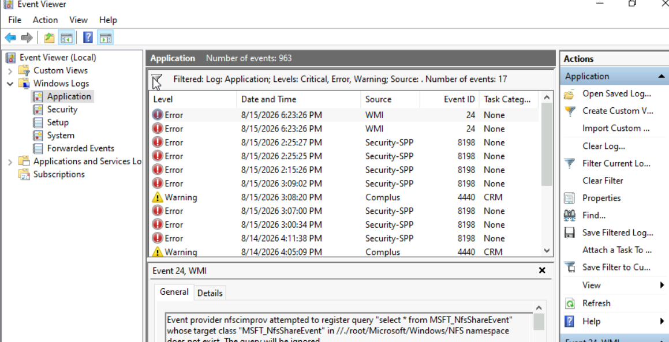669x342 pixels.
Task: Open the Action menu
Action: coord(45,20)
